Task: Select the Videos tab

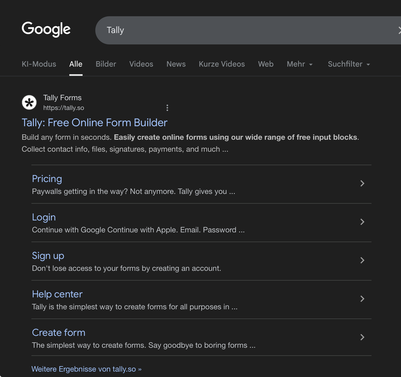Action: [x=141, y=64]
